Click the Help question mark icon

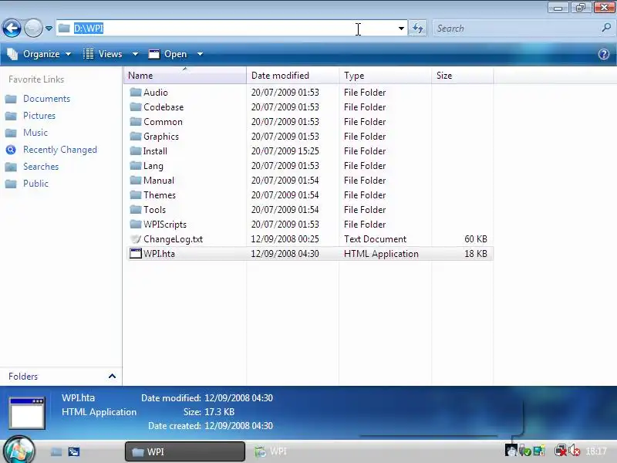point(604,54)
